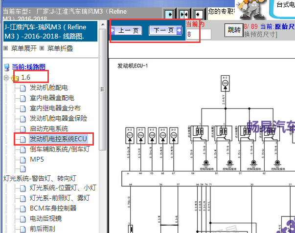This screenshot has width=295, height=233.
Task: Open 灯光系统-位置灯、小灯 diagram
Action: click(63, 188)
